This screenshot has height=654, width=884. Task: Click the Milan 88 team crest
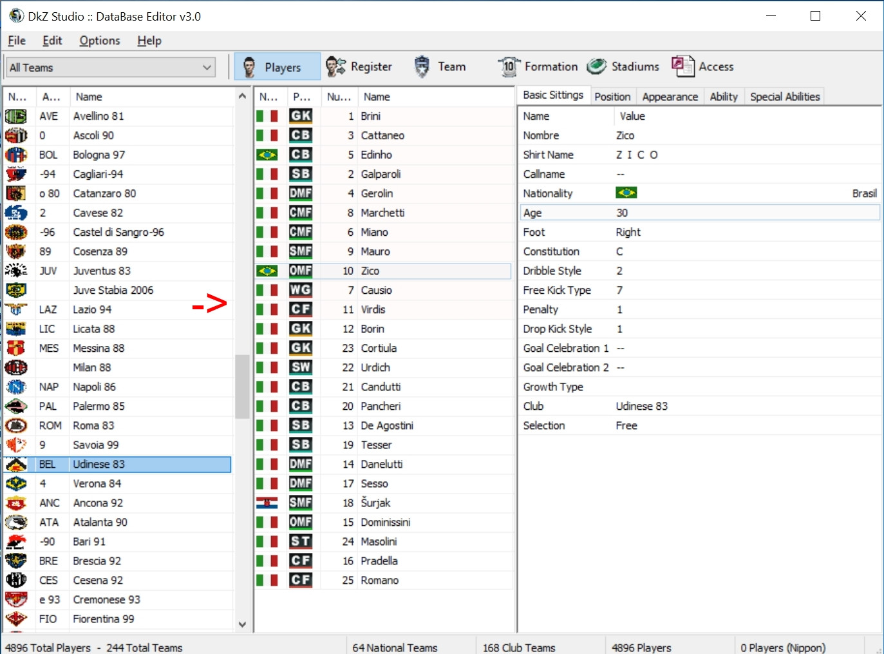click(x=16, y=367)
